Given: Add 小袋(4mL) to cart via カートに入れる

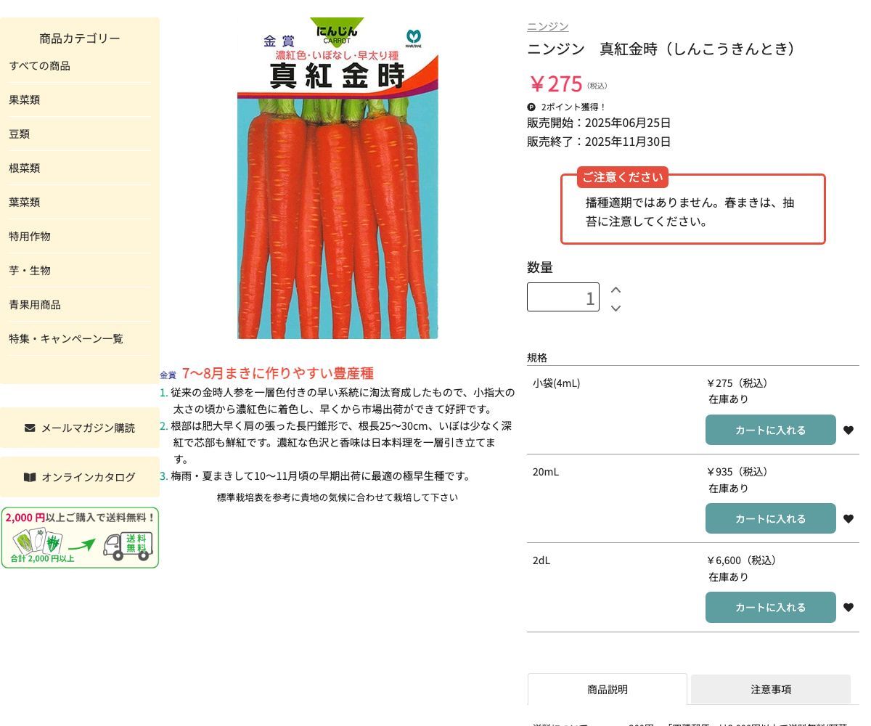Looking at the screenshot, I should [770, 430].
